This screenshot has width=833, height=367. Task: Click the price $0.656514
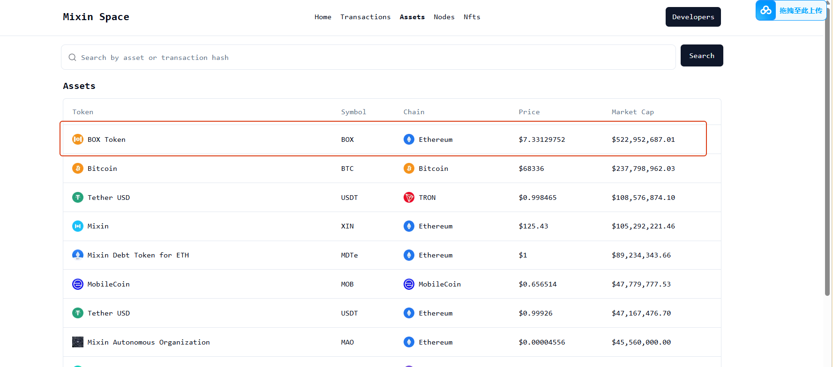click(538, 284)
